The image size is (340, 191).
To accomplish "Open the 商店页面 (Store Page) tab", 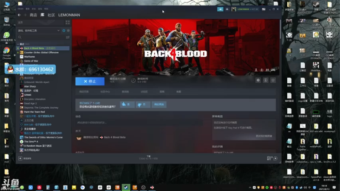I will click(x=84, y=92).
